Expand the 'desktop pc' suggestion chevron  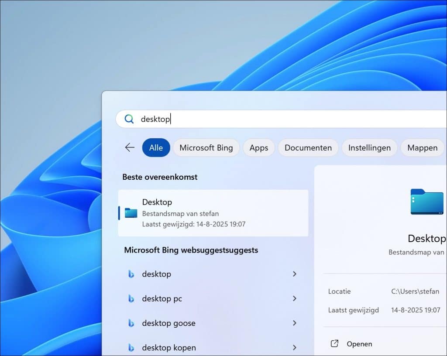point(295,298)
